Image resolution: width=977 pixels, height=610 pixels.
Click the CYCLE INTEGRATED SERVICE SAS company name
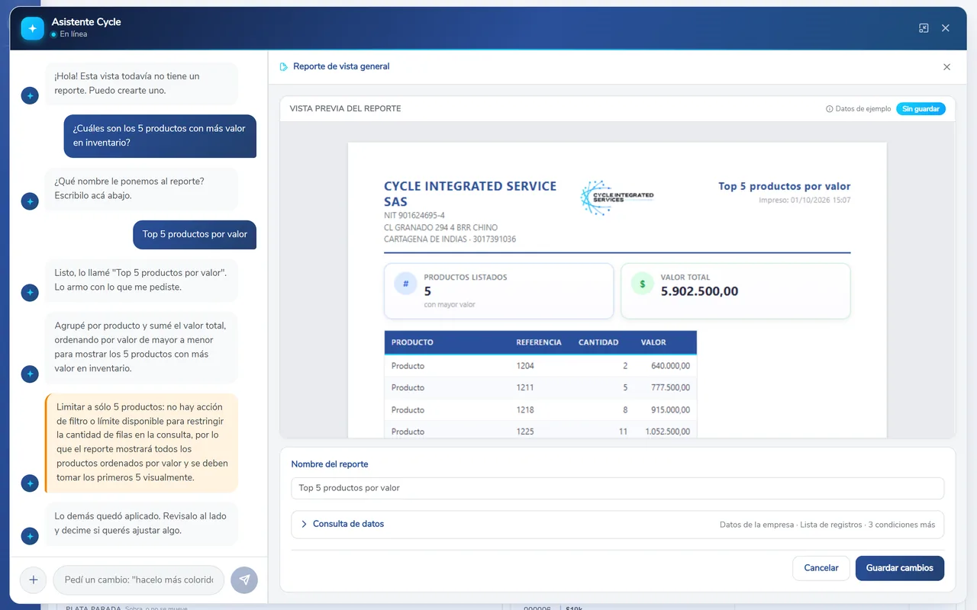[x=470, y=194]
